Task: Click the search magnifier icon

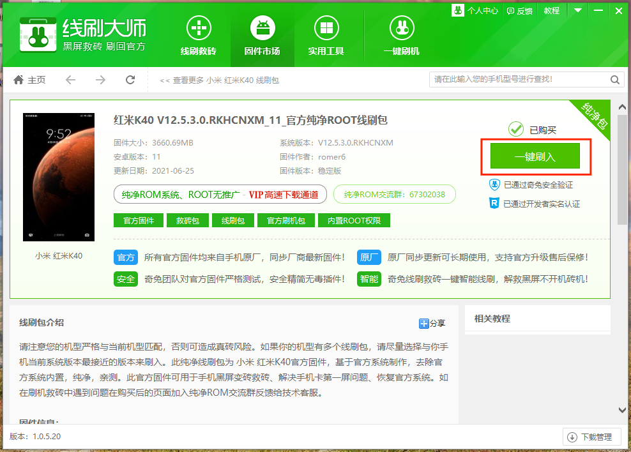Action: point(615,80)
